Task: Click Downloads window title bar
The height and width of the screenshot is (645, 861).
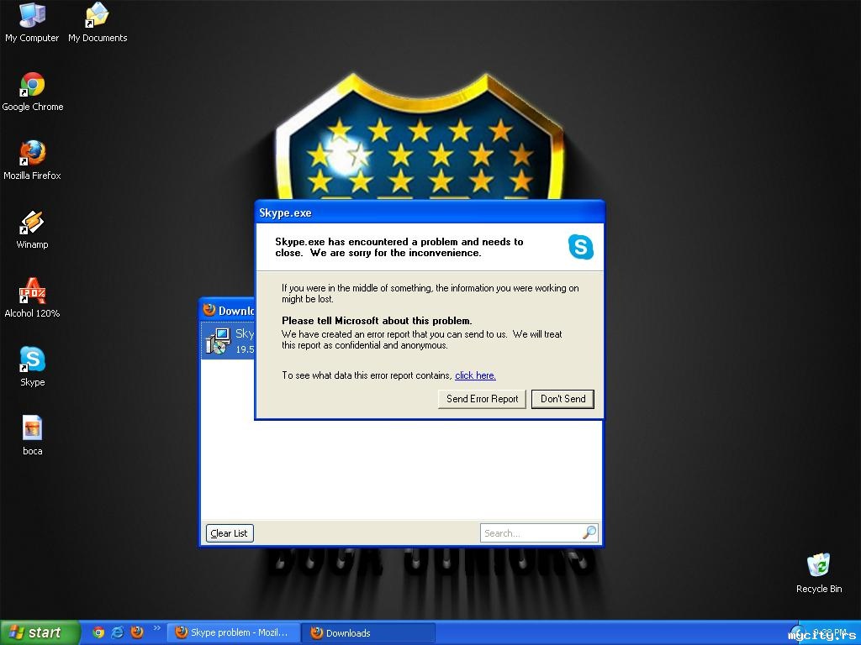Action: (228, 310)
